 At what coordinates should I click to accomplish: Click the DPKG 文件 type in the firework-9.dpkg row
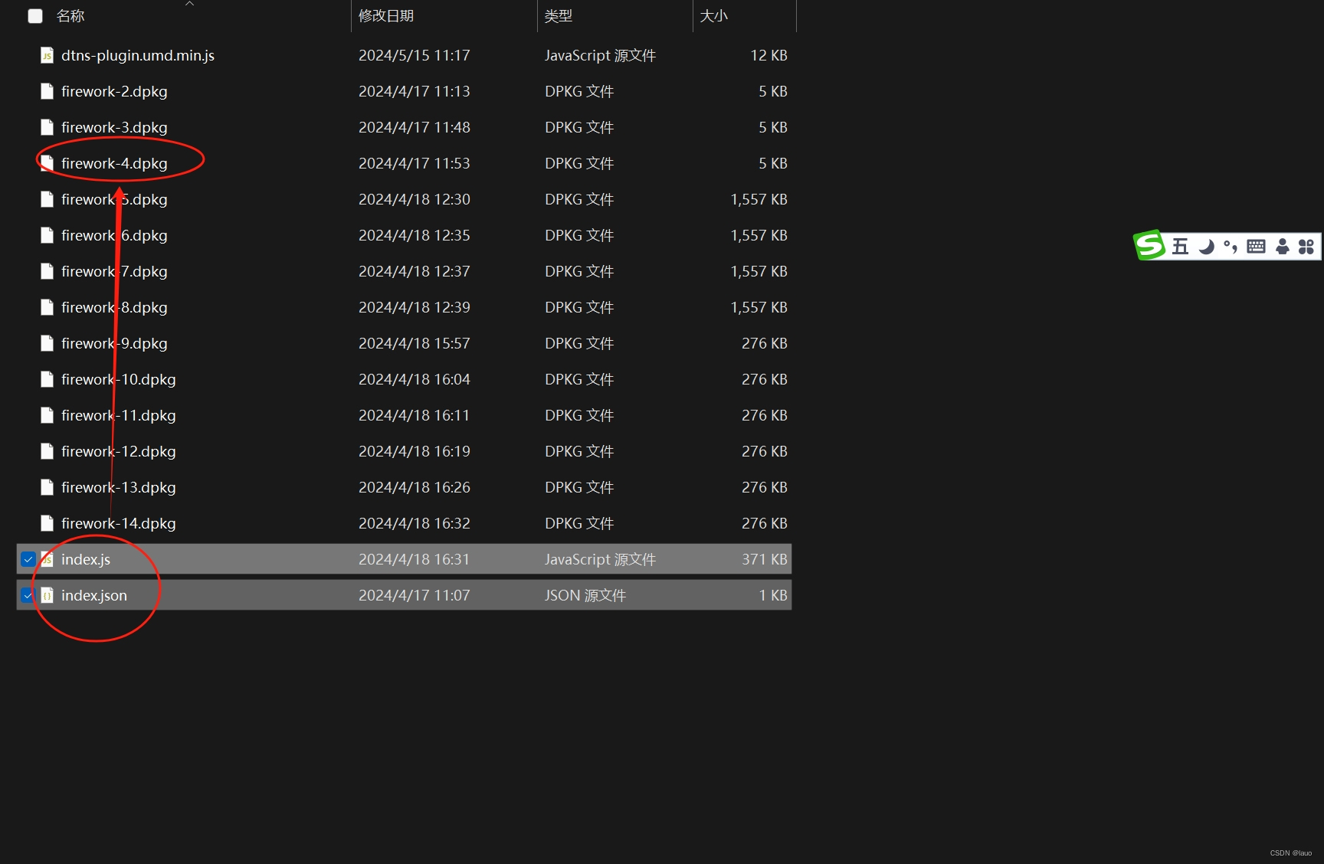coord(579,343)
